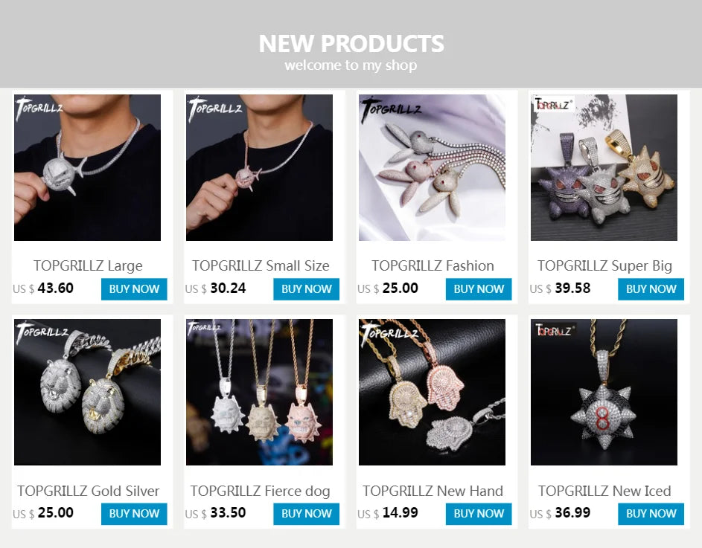Screen dimensions: 702x548
Task: Buy the TOPGRILLZ Large item for 43.60
Action: click(134, 289)
